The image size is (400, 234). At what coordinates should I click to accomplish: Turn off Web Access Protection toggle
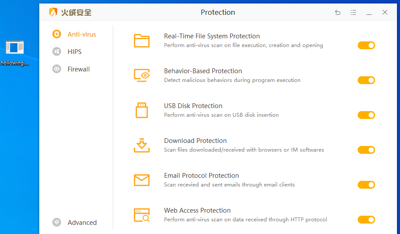click(366, 220)
